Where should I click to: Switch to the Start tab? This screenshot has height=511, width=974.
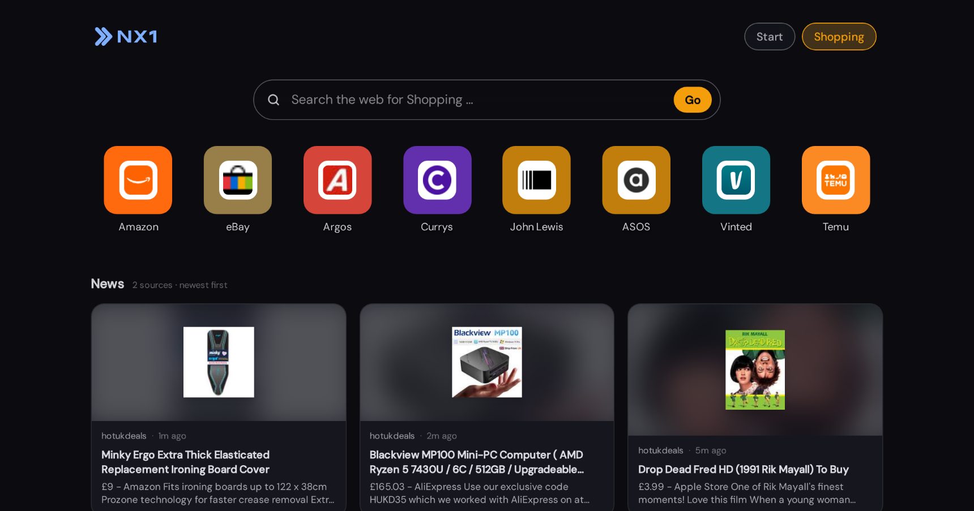tap(770, 37)
